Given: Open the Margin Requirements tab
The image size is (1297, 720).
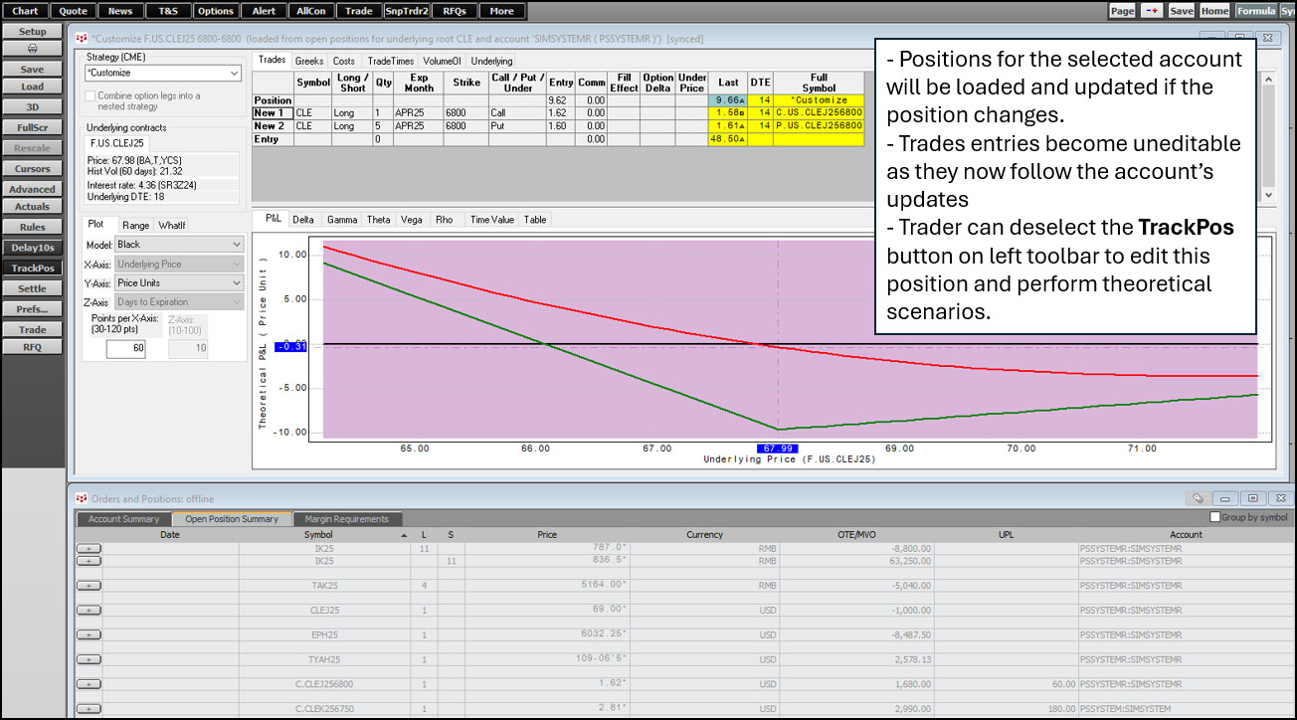Looking at the screenshot, I should tap(347, 518).
